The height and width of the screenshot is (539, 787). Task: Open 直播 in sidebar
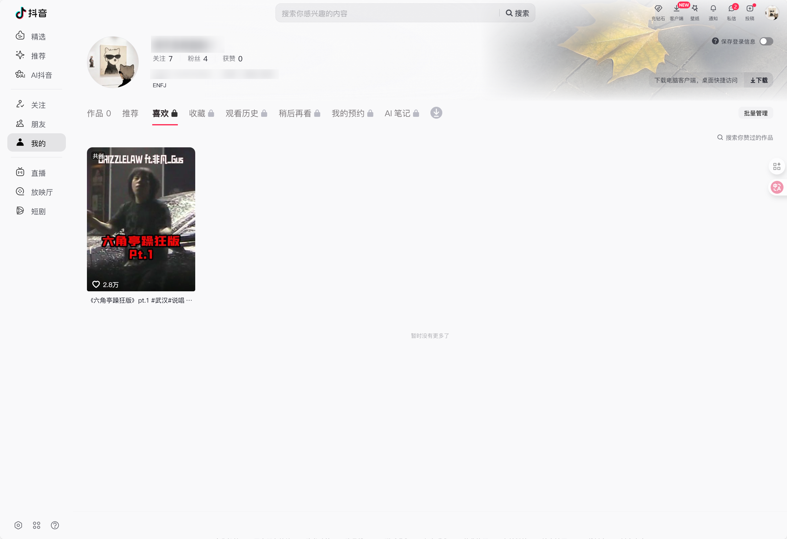point(37,173)
